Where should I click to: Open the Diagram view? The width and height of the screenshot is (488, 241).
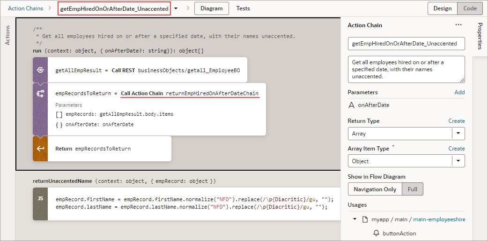(x=212, y=8)
